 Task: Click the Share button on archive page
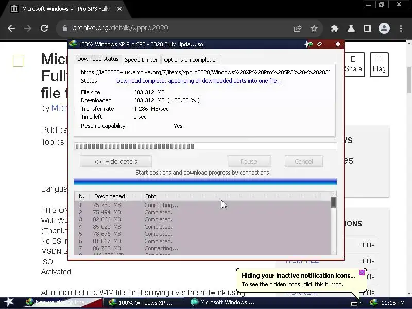pyautogui.click(x=354, y=64)
